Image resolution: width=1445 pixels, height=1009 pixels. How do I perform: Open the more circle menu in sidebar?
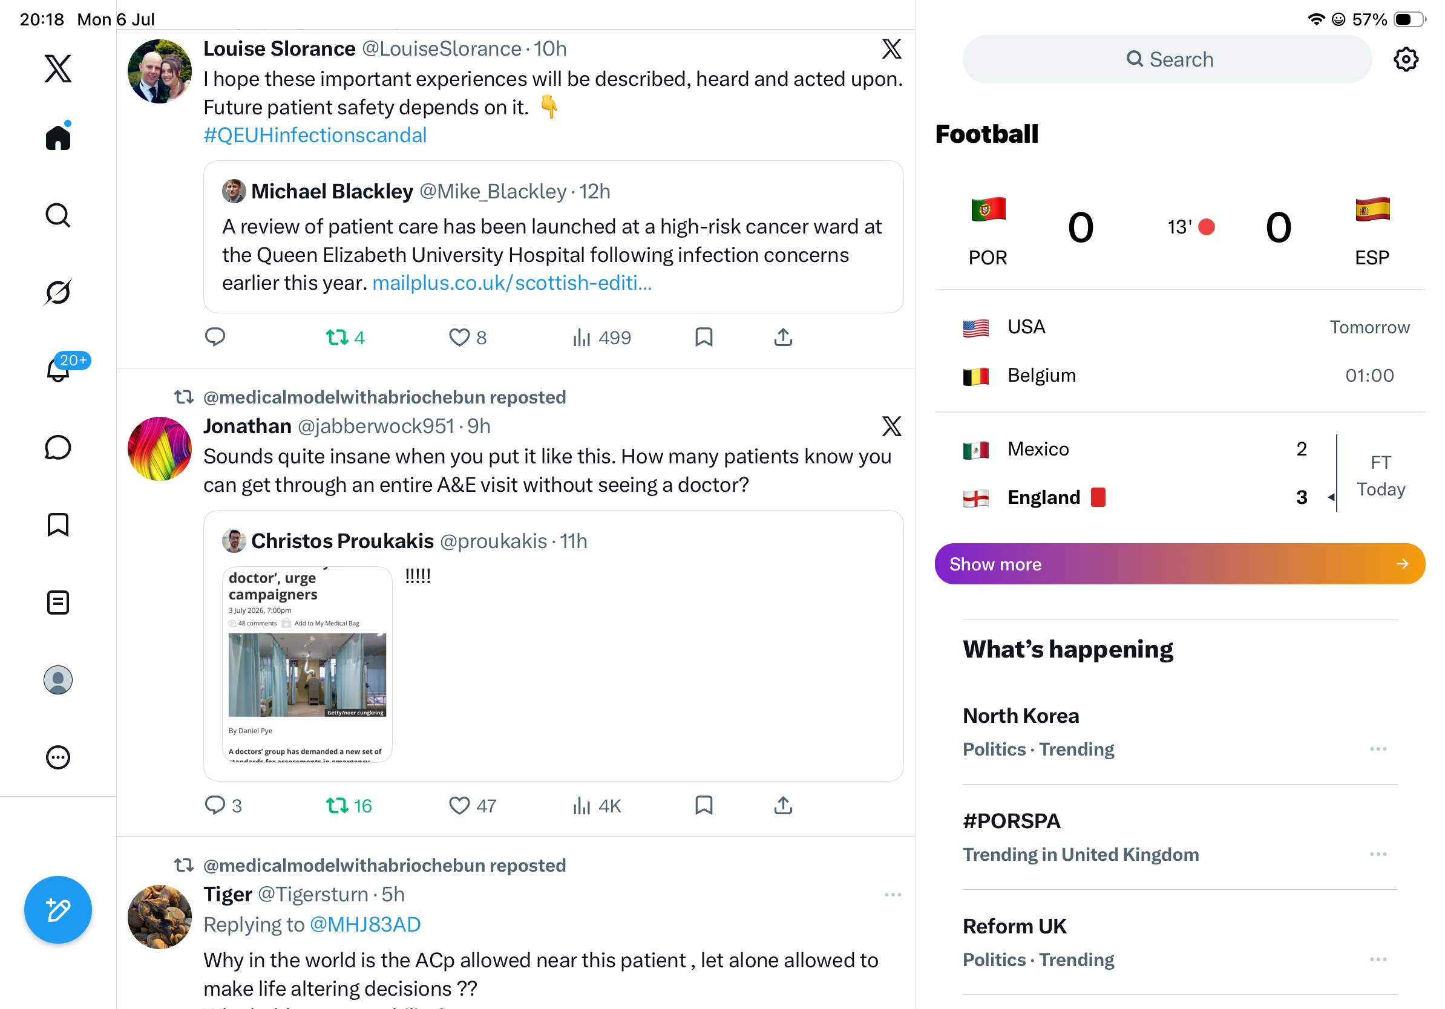(58, 757)
